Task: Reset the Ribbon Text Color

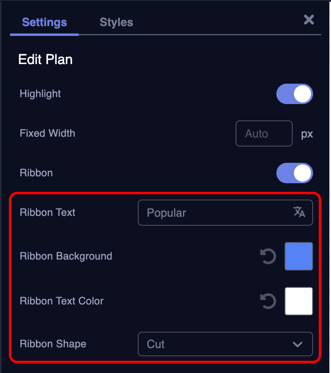Action: click(x=268, y=302)
